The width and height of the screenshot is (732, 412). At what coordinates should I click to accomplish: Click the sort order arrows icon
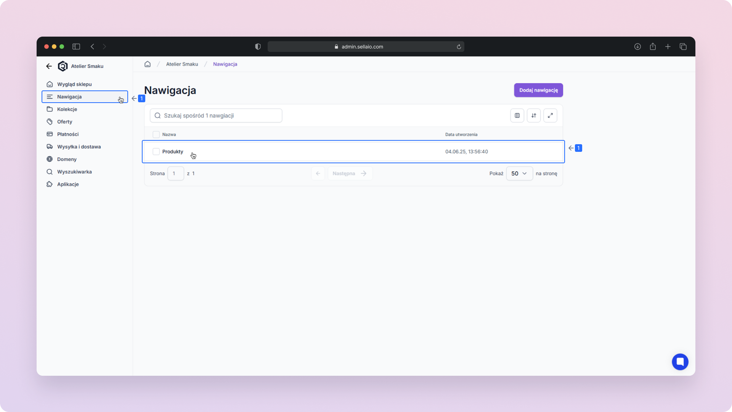[534, 116]
